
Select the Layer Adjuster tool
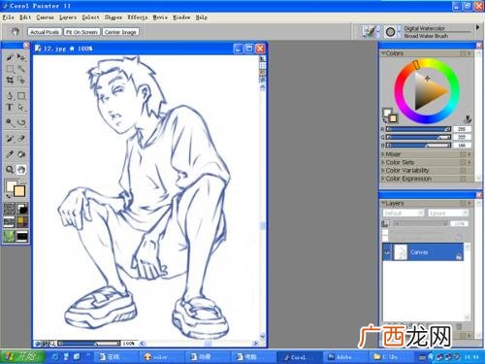pos(21,58)
